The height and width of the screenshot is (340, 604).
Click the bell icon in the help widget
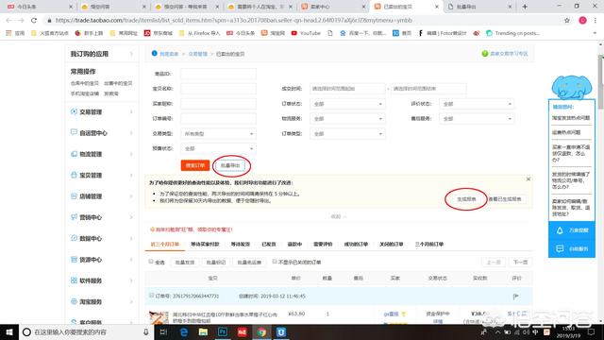point(560,230)
